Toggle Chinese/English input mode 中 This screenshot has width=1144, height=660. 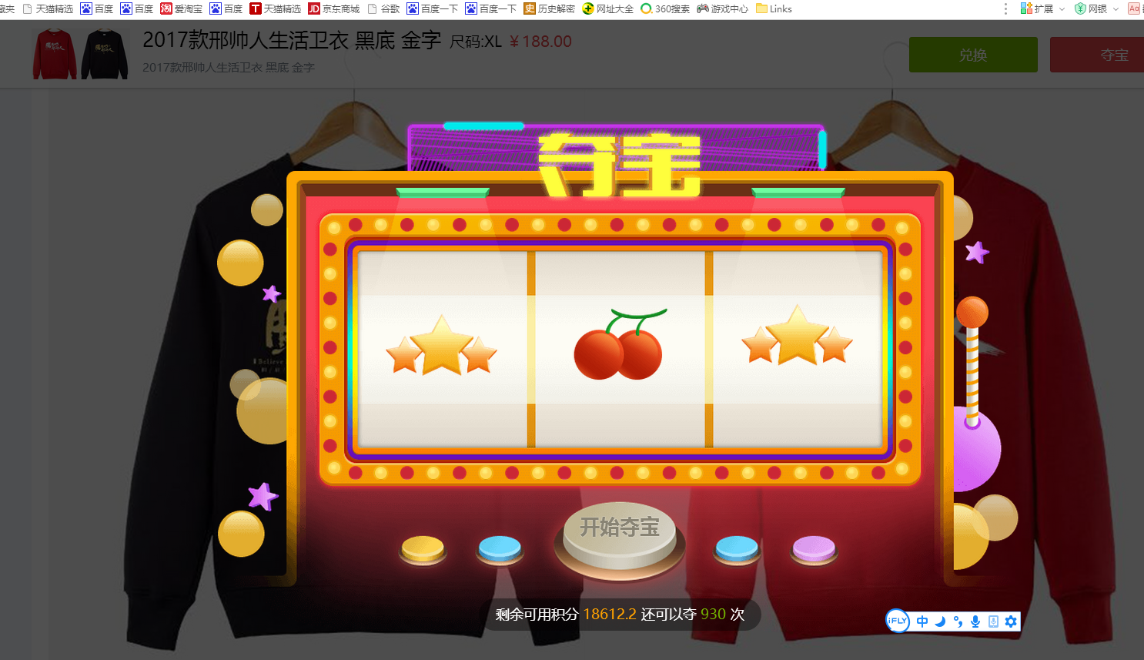click(922, 621)
